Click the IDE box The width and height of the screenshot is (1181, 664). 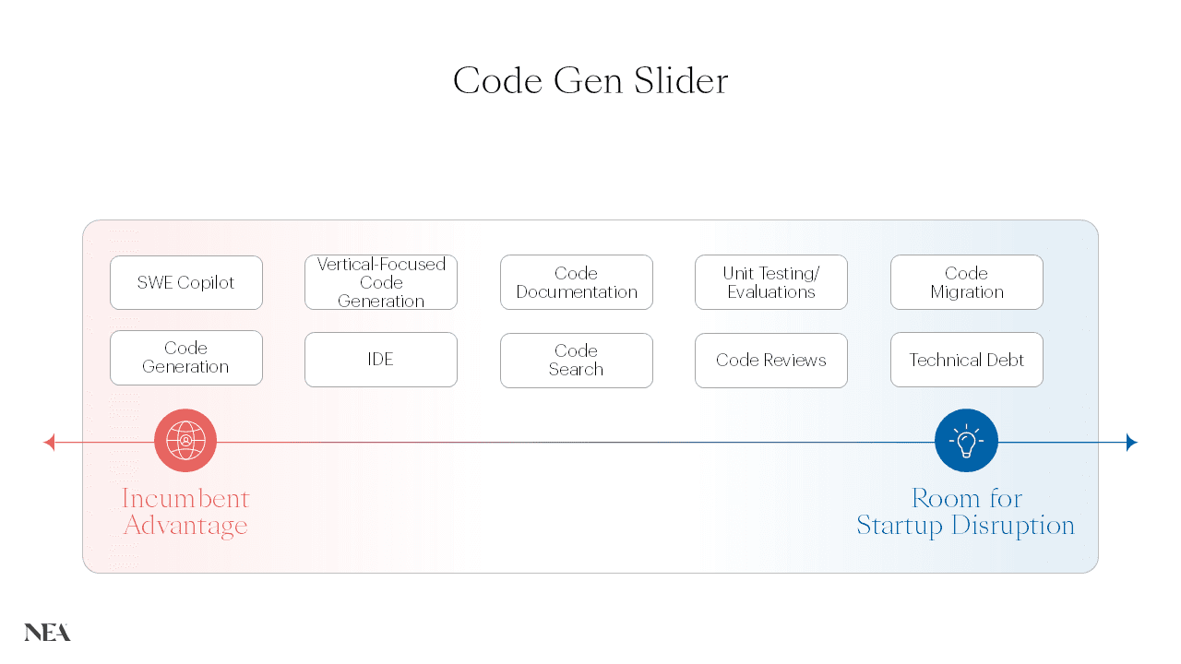[x=381, y=360]
